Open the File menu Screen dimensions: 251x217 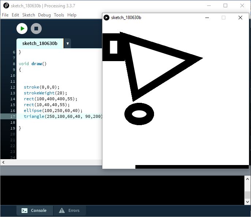(5, 15)
